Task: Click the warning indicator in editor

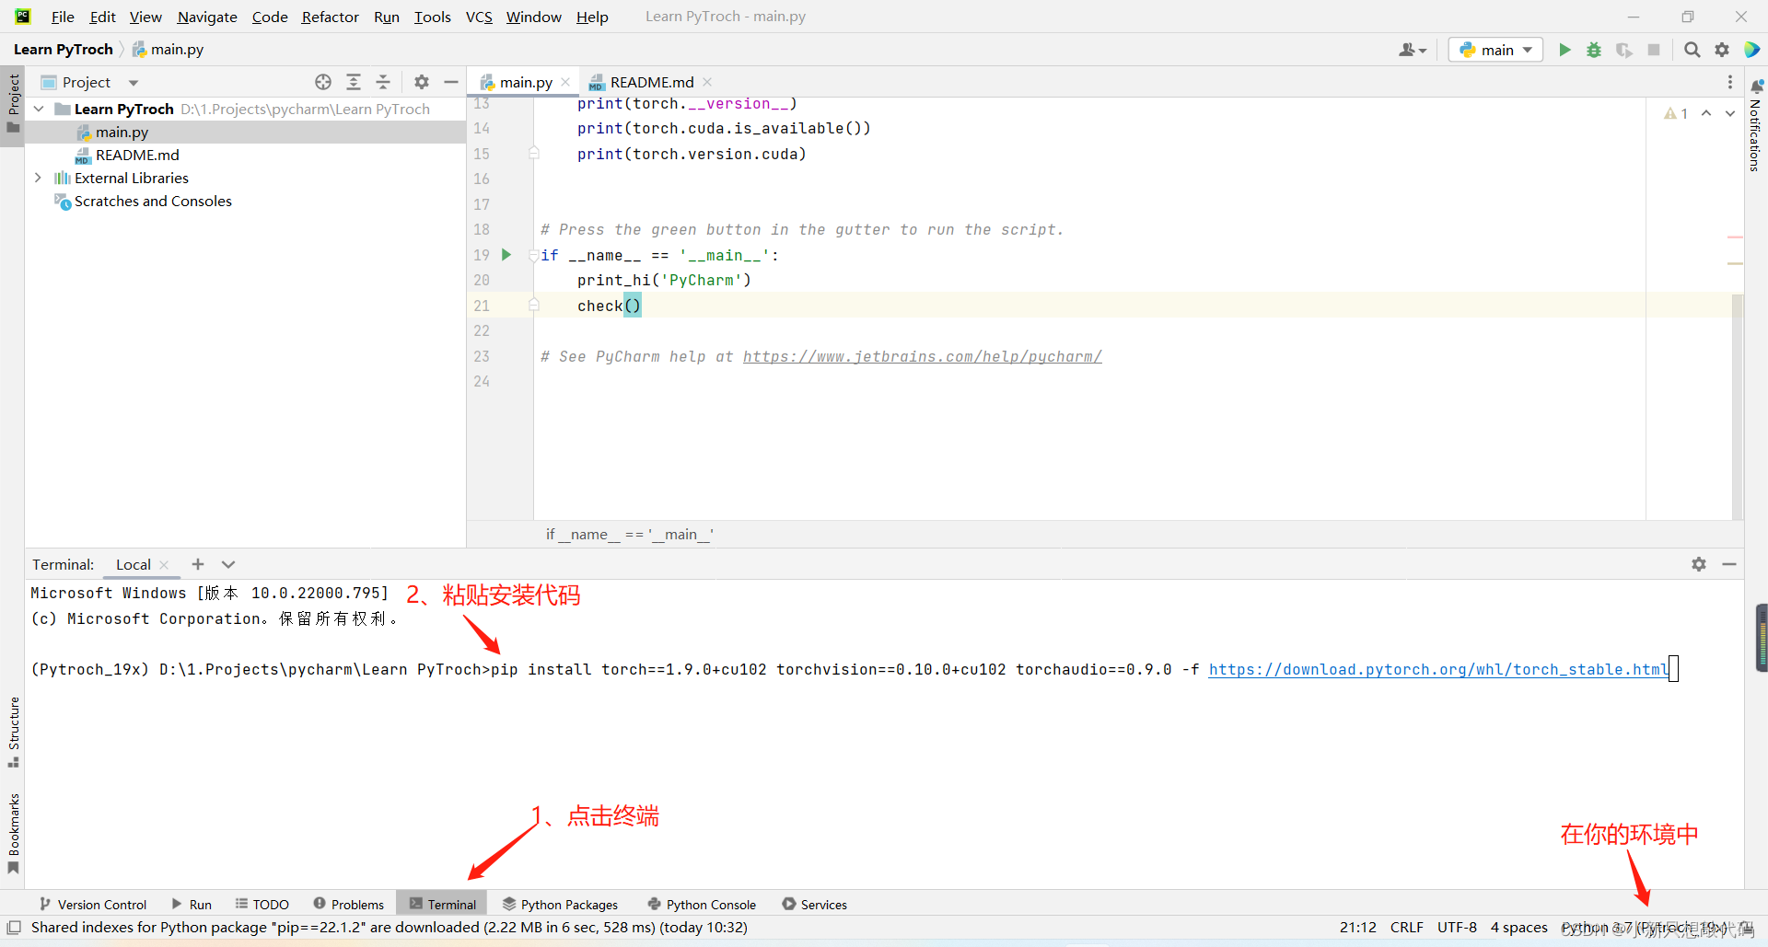Action: click(x=1676, y=113)
